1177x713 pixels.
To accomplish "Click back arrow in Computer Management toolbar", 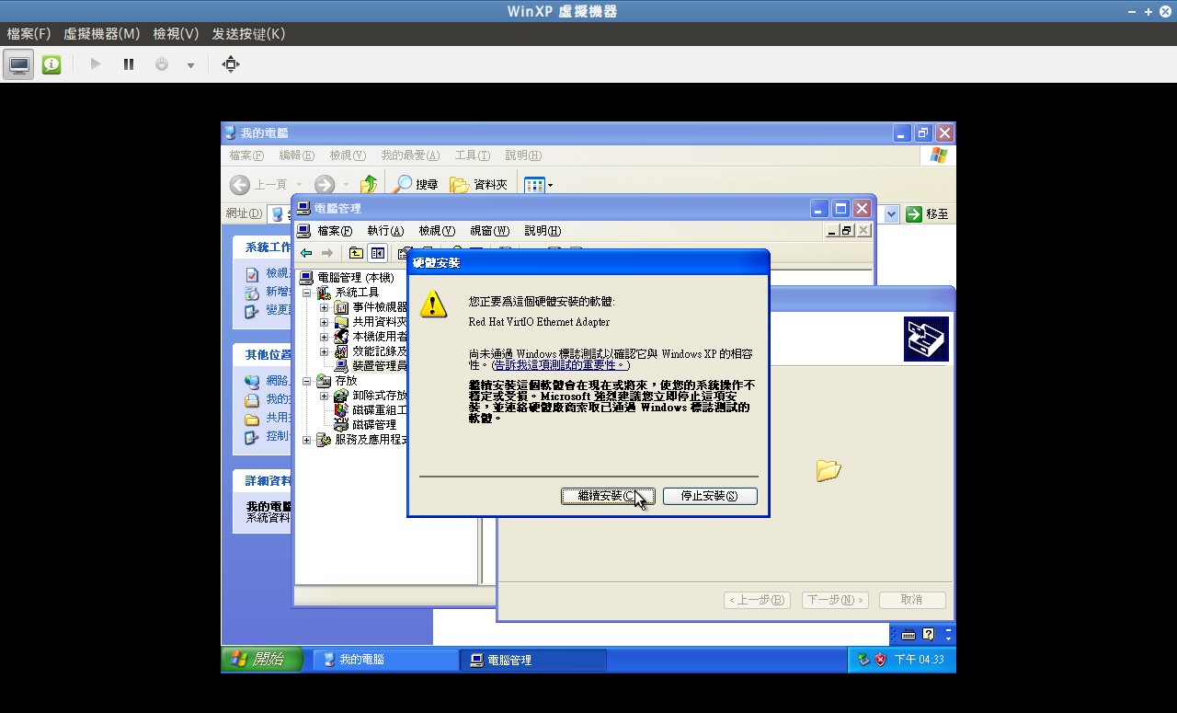I will (x=306, y=253).
